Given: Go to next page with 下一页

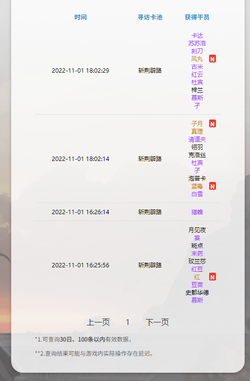Looking at the screenshot, I should pos(157,322).
